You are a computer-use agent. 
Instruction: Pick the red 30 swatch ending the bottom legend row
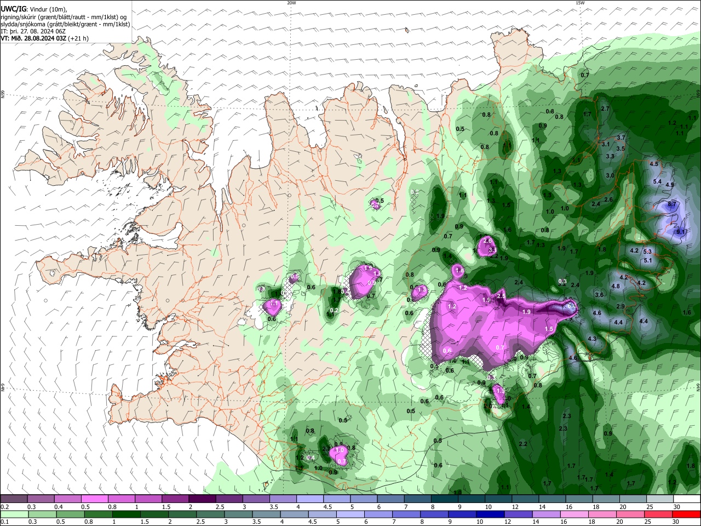click(x=687, y=514)
